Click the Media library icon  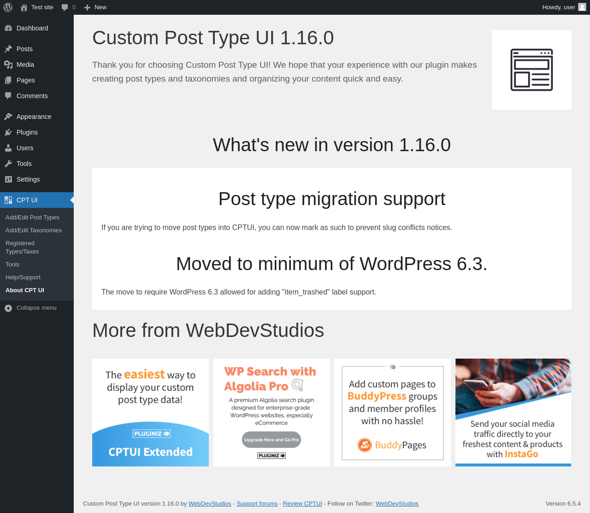point(8,65)
